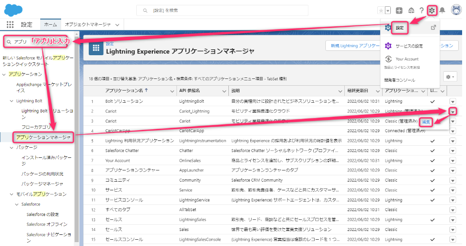Open アプリケーション名 column dropdown chevron

[x=172, y=91]
